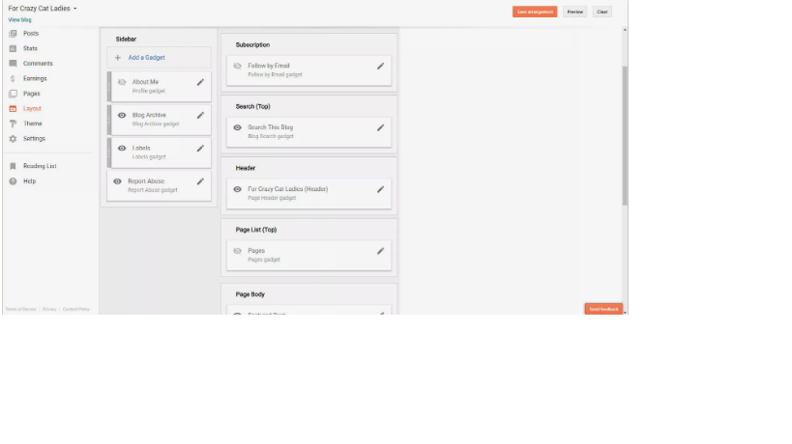Edit the Follow by Email gadget pencil
The image size is (792, 444).
tap(380, 66)
